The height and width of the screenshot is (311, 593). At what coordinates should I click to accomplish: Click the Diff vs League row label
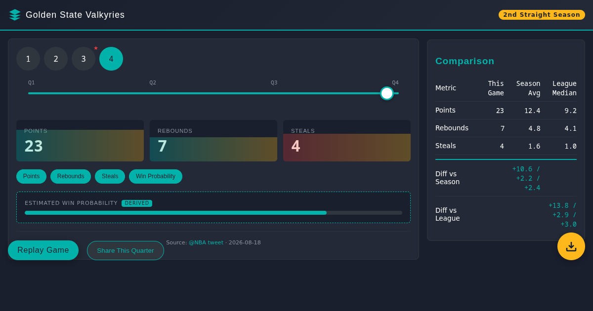click(448, 214)
